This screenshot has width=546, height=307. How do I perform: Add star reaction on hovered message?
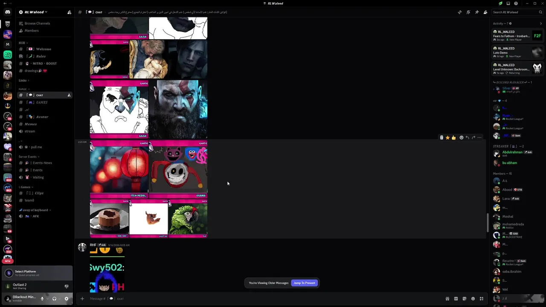pos(447,138)
